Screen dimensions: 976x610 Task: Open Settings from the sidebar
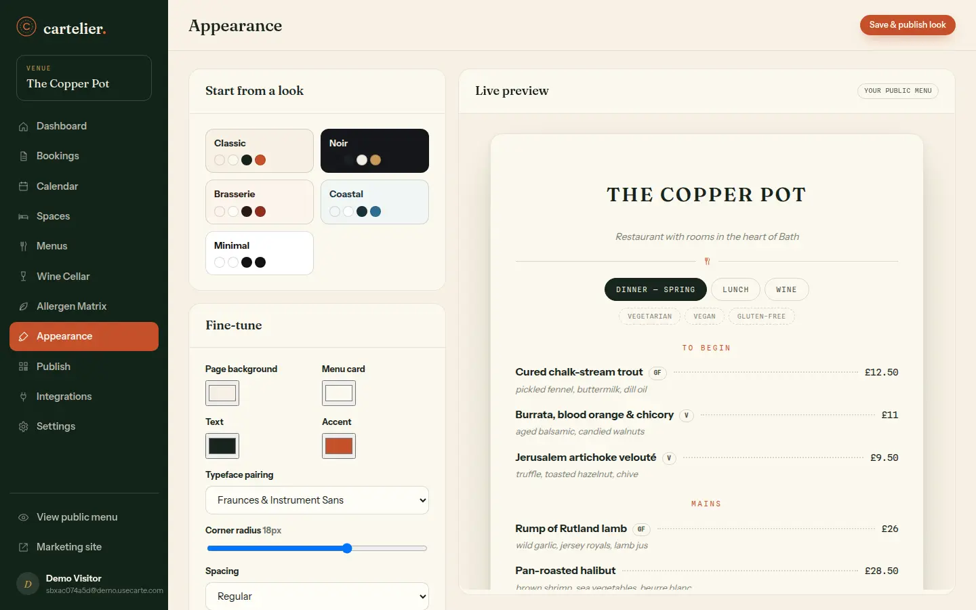coord(84,426)
